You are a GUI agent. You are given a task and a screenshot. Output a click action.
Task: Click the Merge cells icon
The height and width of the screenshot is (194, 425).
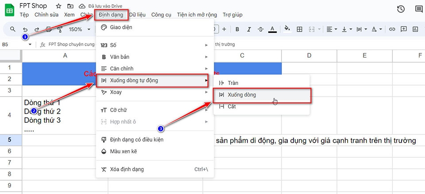(x=311, y=29)
